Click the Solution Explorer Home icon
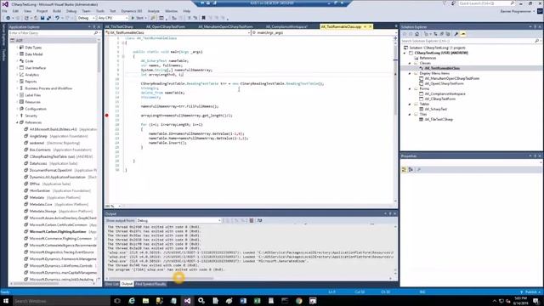Image resolution: width=544 pixels, height=306 pixels. (417, 34)
